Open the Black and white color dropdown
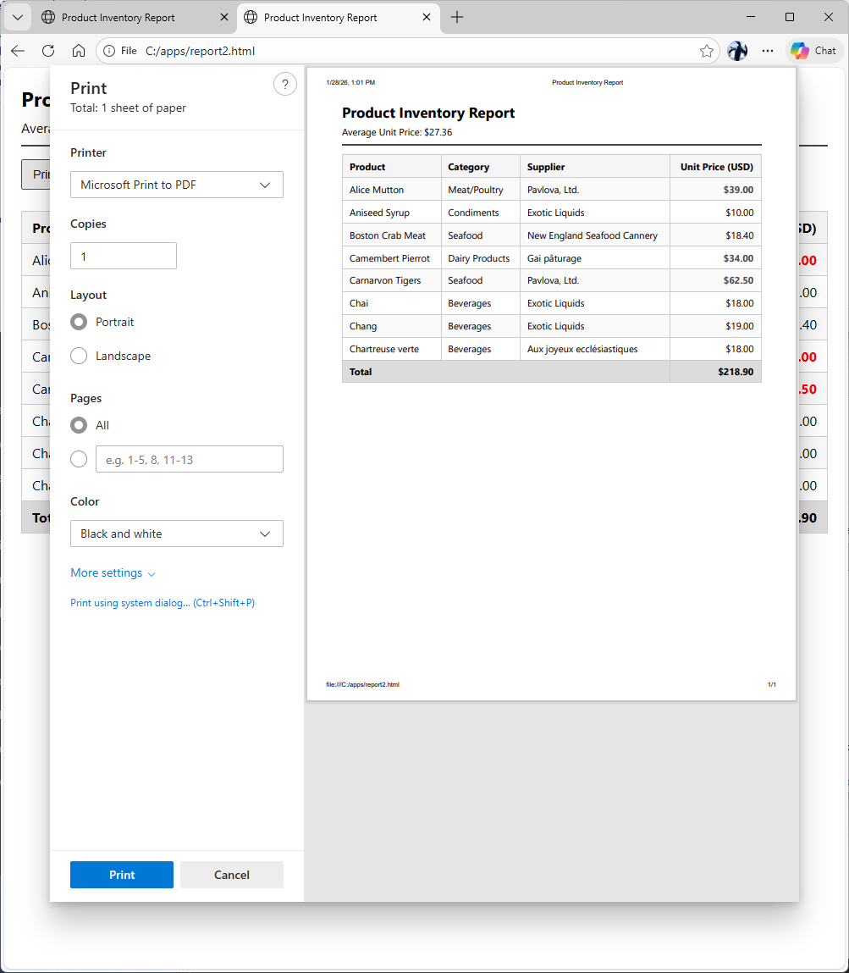This screenshot has width=849, height=973. [x=176, y=533]
